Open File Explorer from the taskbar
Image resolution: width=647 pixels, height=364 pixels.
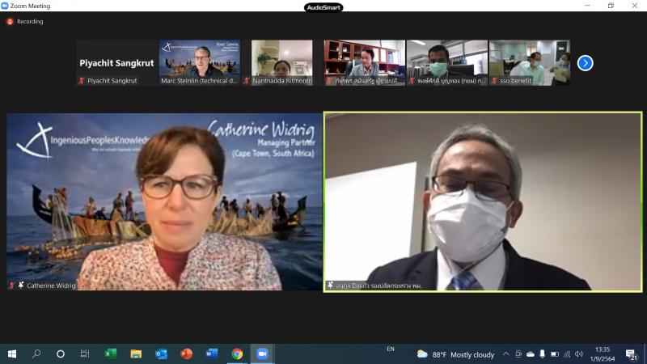pyautogui.click(x=136, y=353)
